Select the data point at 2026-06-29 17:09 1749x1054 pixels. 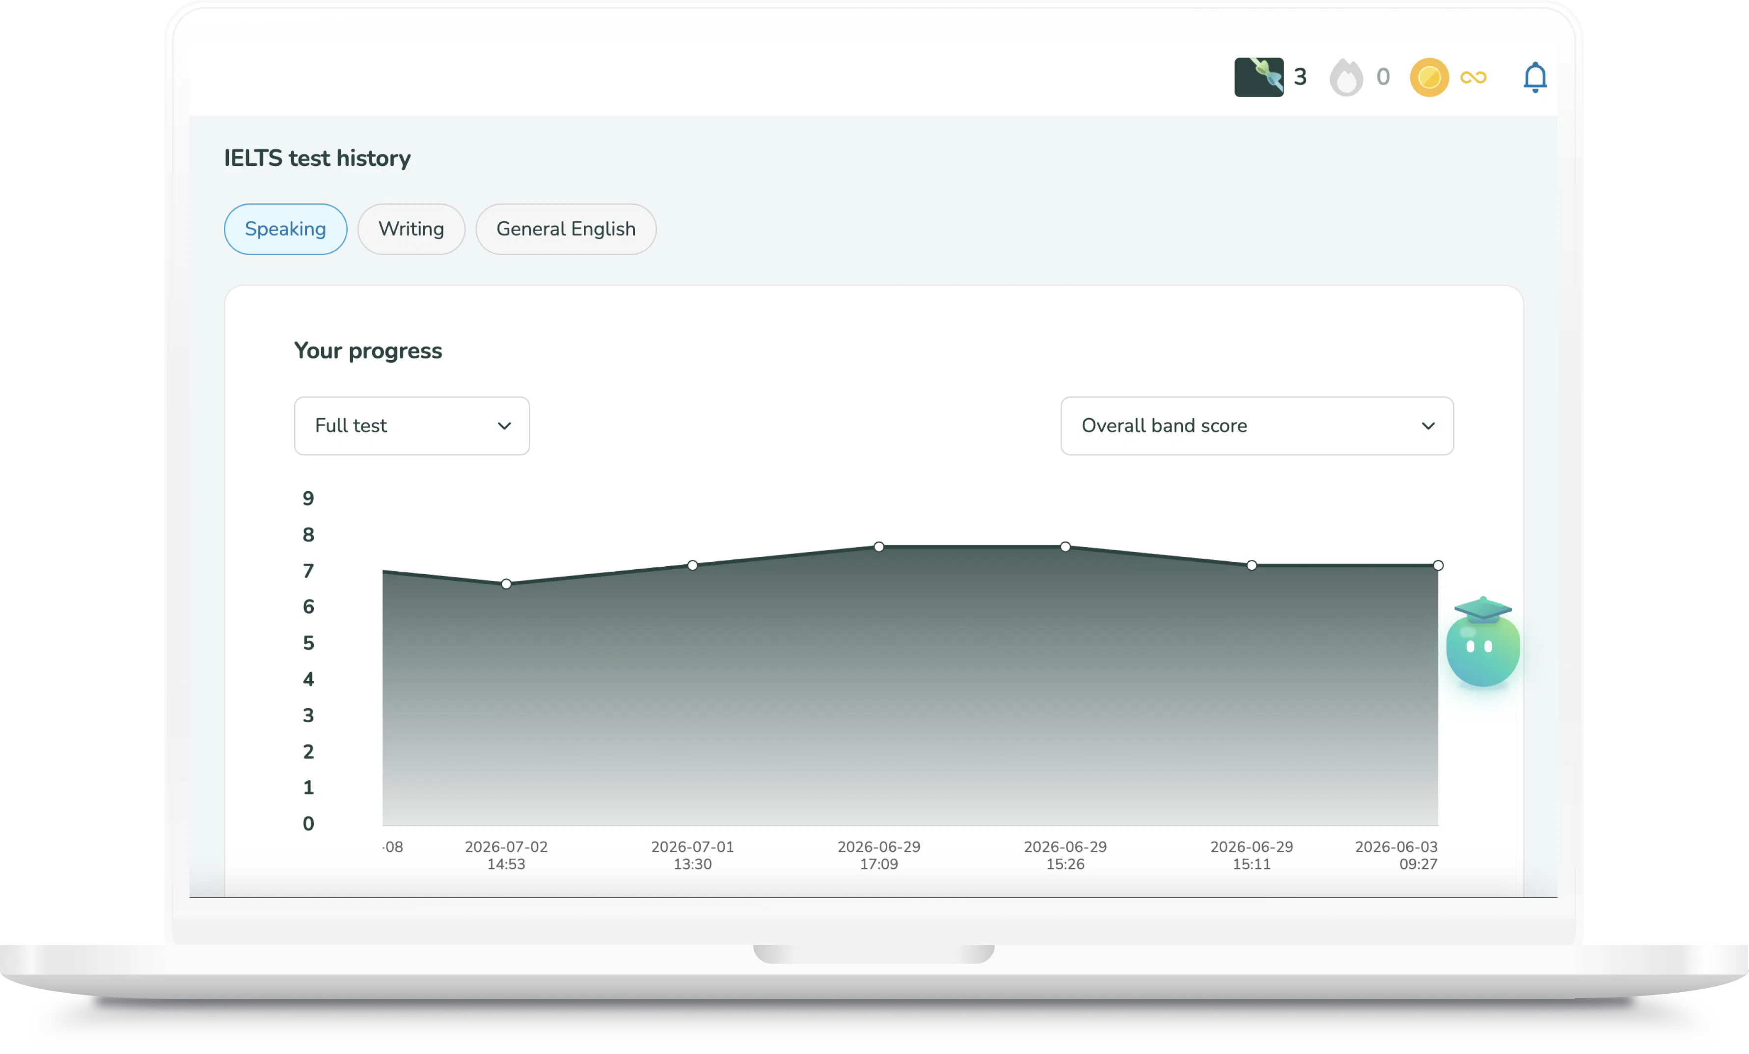click(x=879, y=547)
